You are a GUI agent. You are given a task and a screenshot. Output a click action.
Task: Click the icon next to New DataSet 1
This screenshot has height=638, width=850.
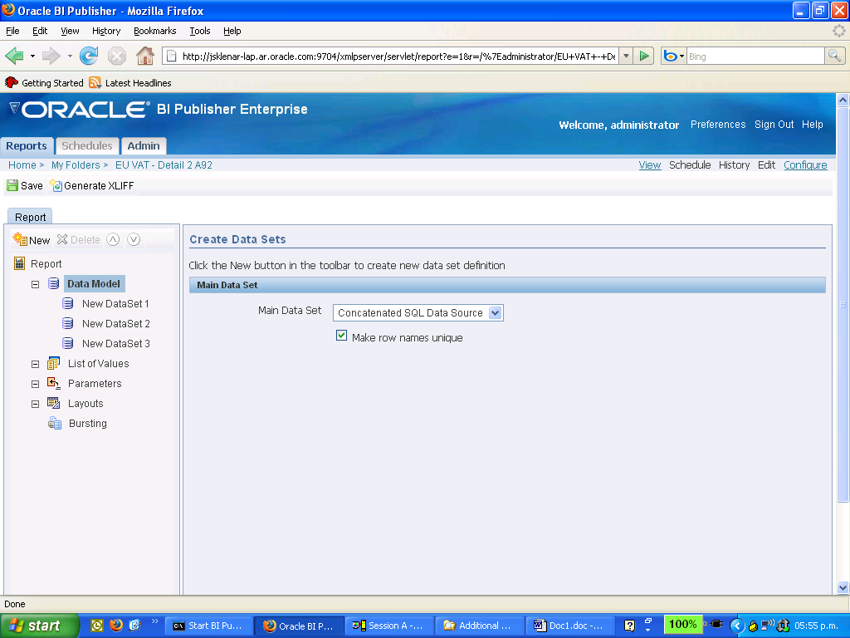coord(68,303)
